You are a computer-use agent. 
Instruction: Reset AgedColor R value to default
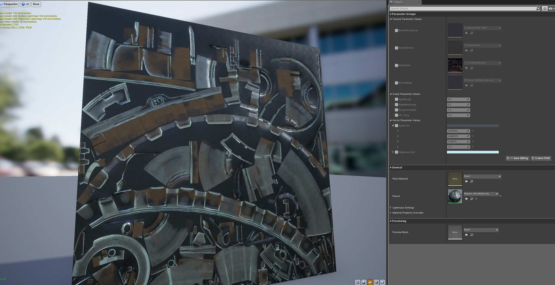pos(473,131)
